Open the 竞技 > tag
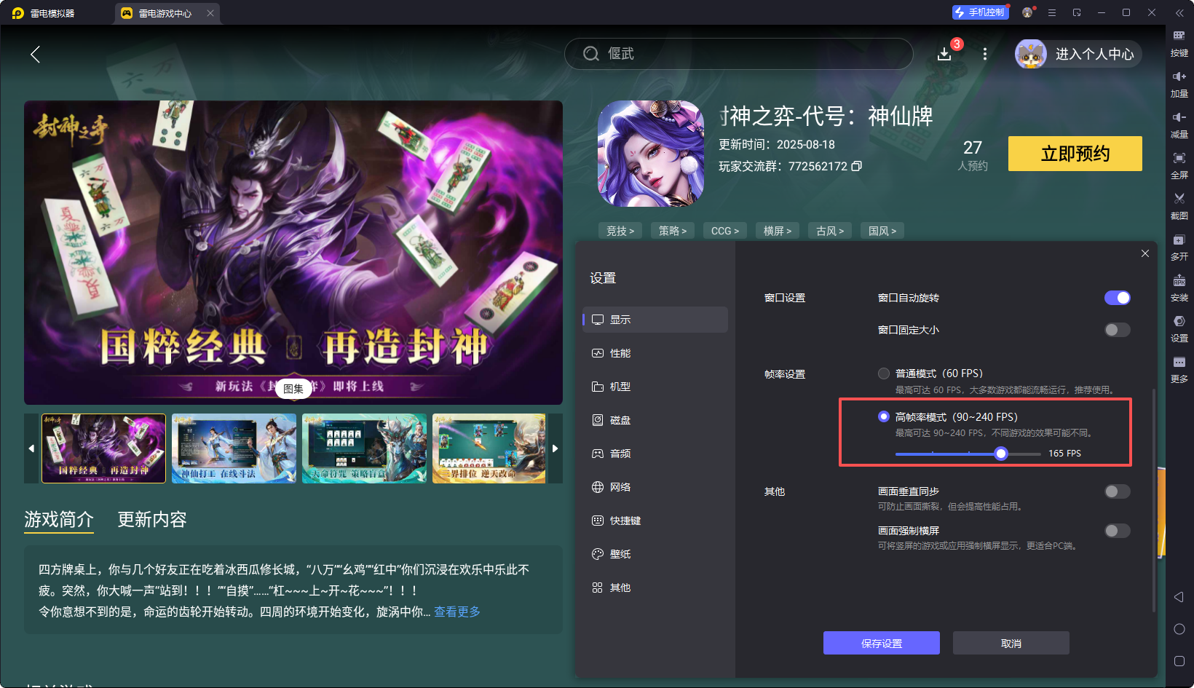The image size is (1194, 688). click(x=620, y=231)
